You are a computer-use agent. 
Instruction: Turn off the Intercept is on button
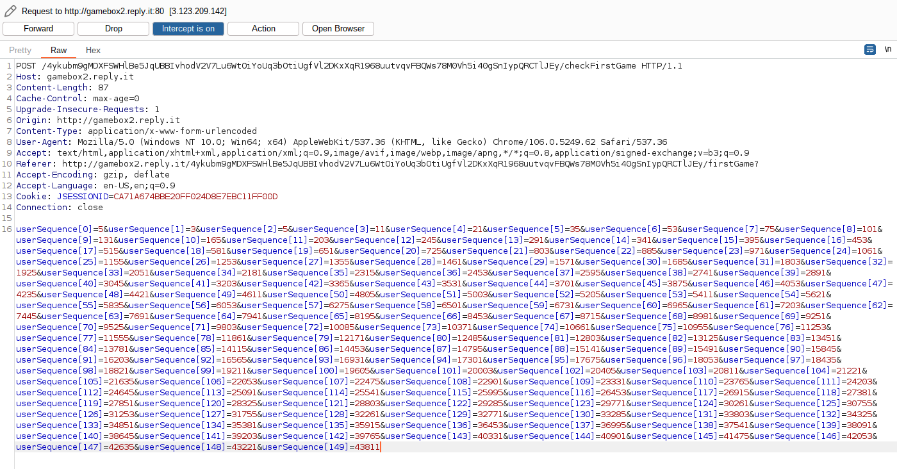pyautogui.click(x=188, y=29)
